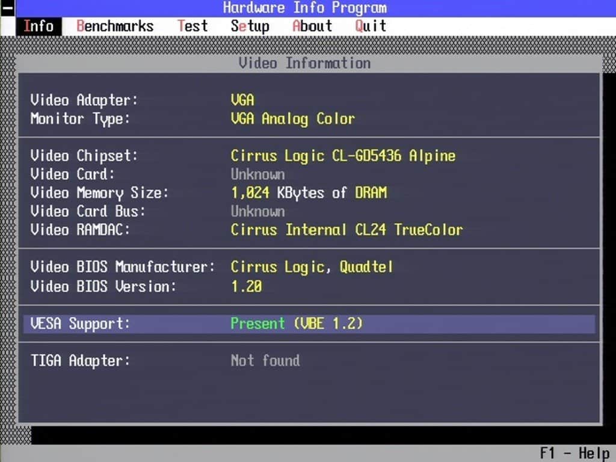The height and width of the screenshot is (462, 616).
Task: Click the 1,024 KBytes of DRAM value
Action: click(x=309, y=193)
